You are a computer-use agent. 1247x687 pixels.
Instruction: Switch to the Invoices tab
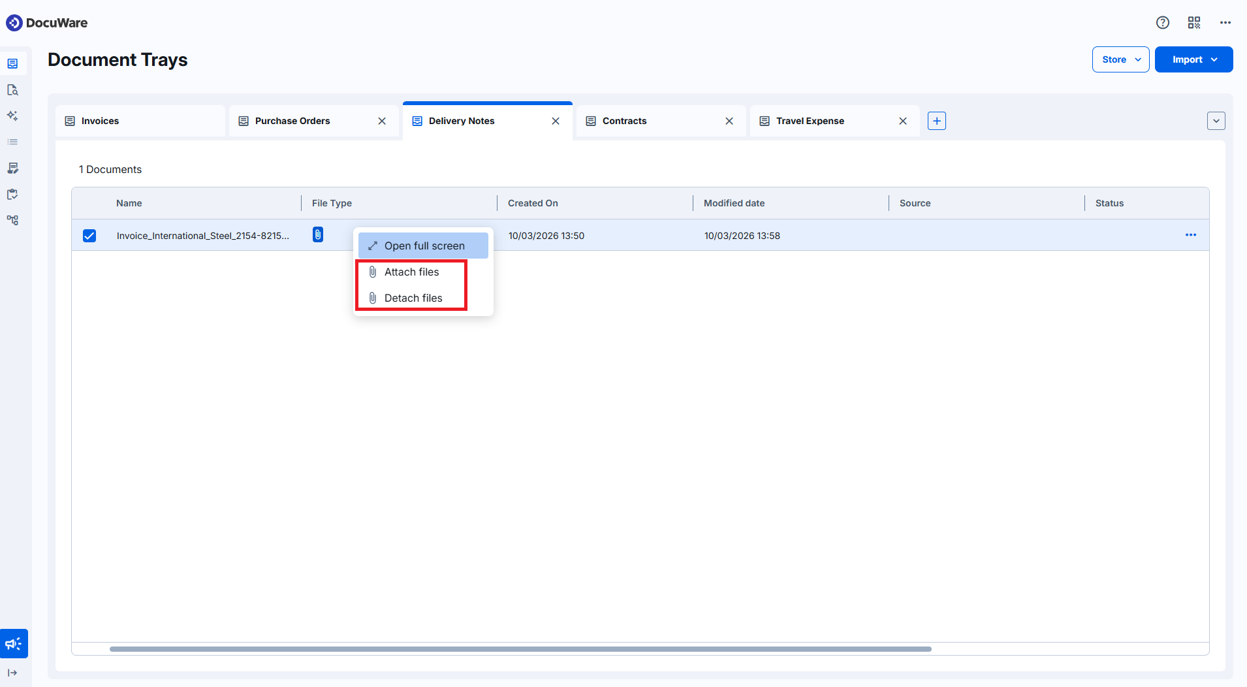pyautogui.click(x=140, y=121)
